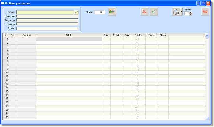This screenshot has width=214, height=127.
Task: Decrease Copias with the minus stepper
Action: point(190,14)
